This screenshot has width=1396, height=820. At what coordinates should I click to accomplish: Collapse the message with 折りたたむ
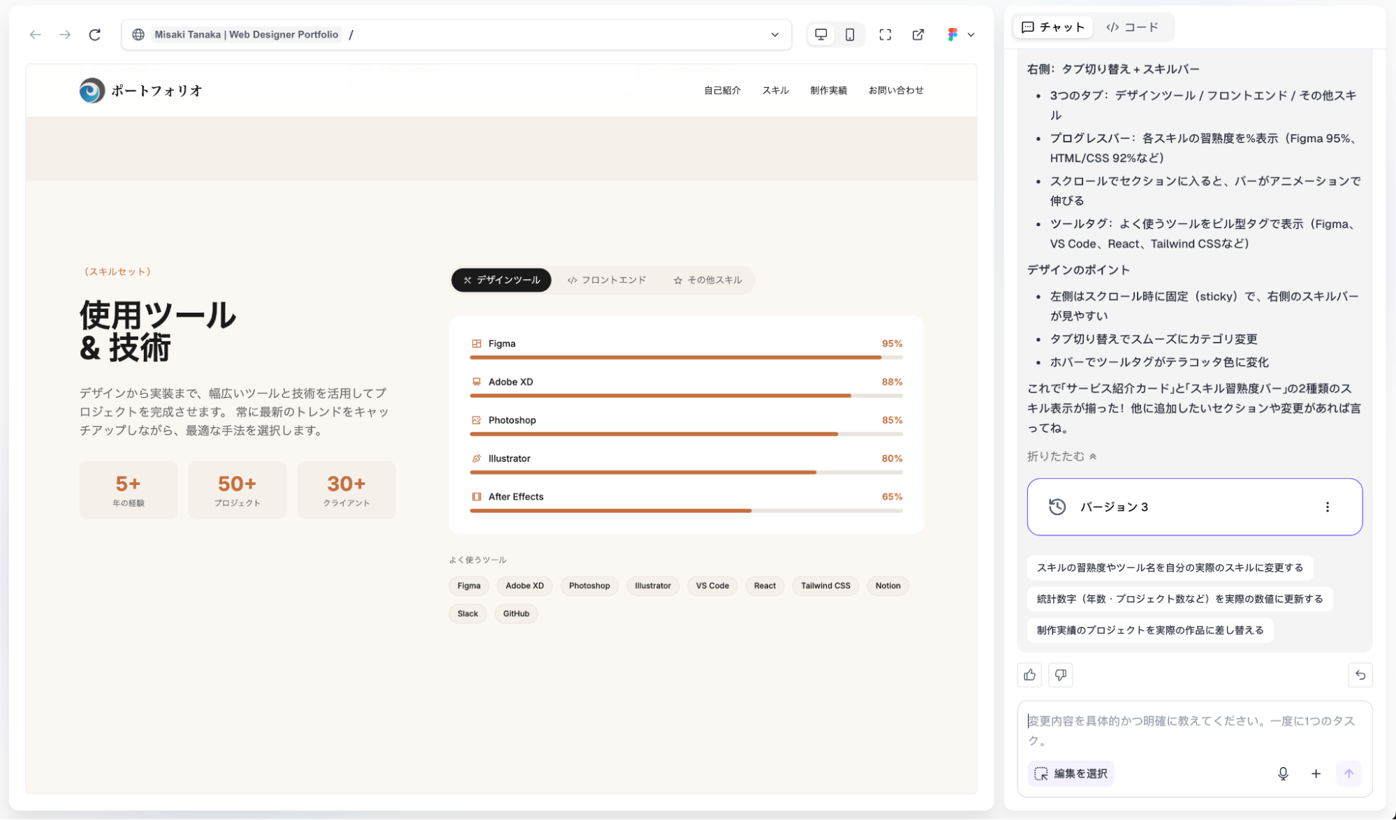coord(1061,456)
